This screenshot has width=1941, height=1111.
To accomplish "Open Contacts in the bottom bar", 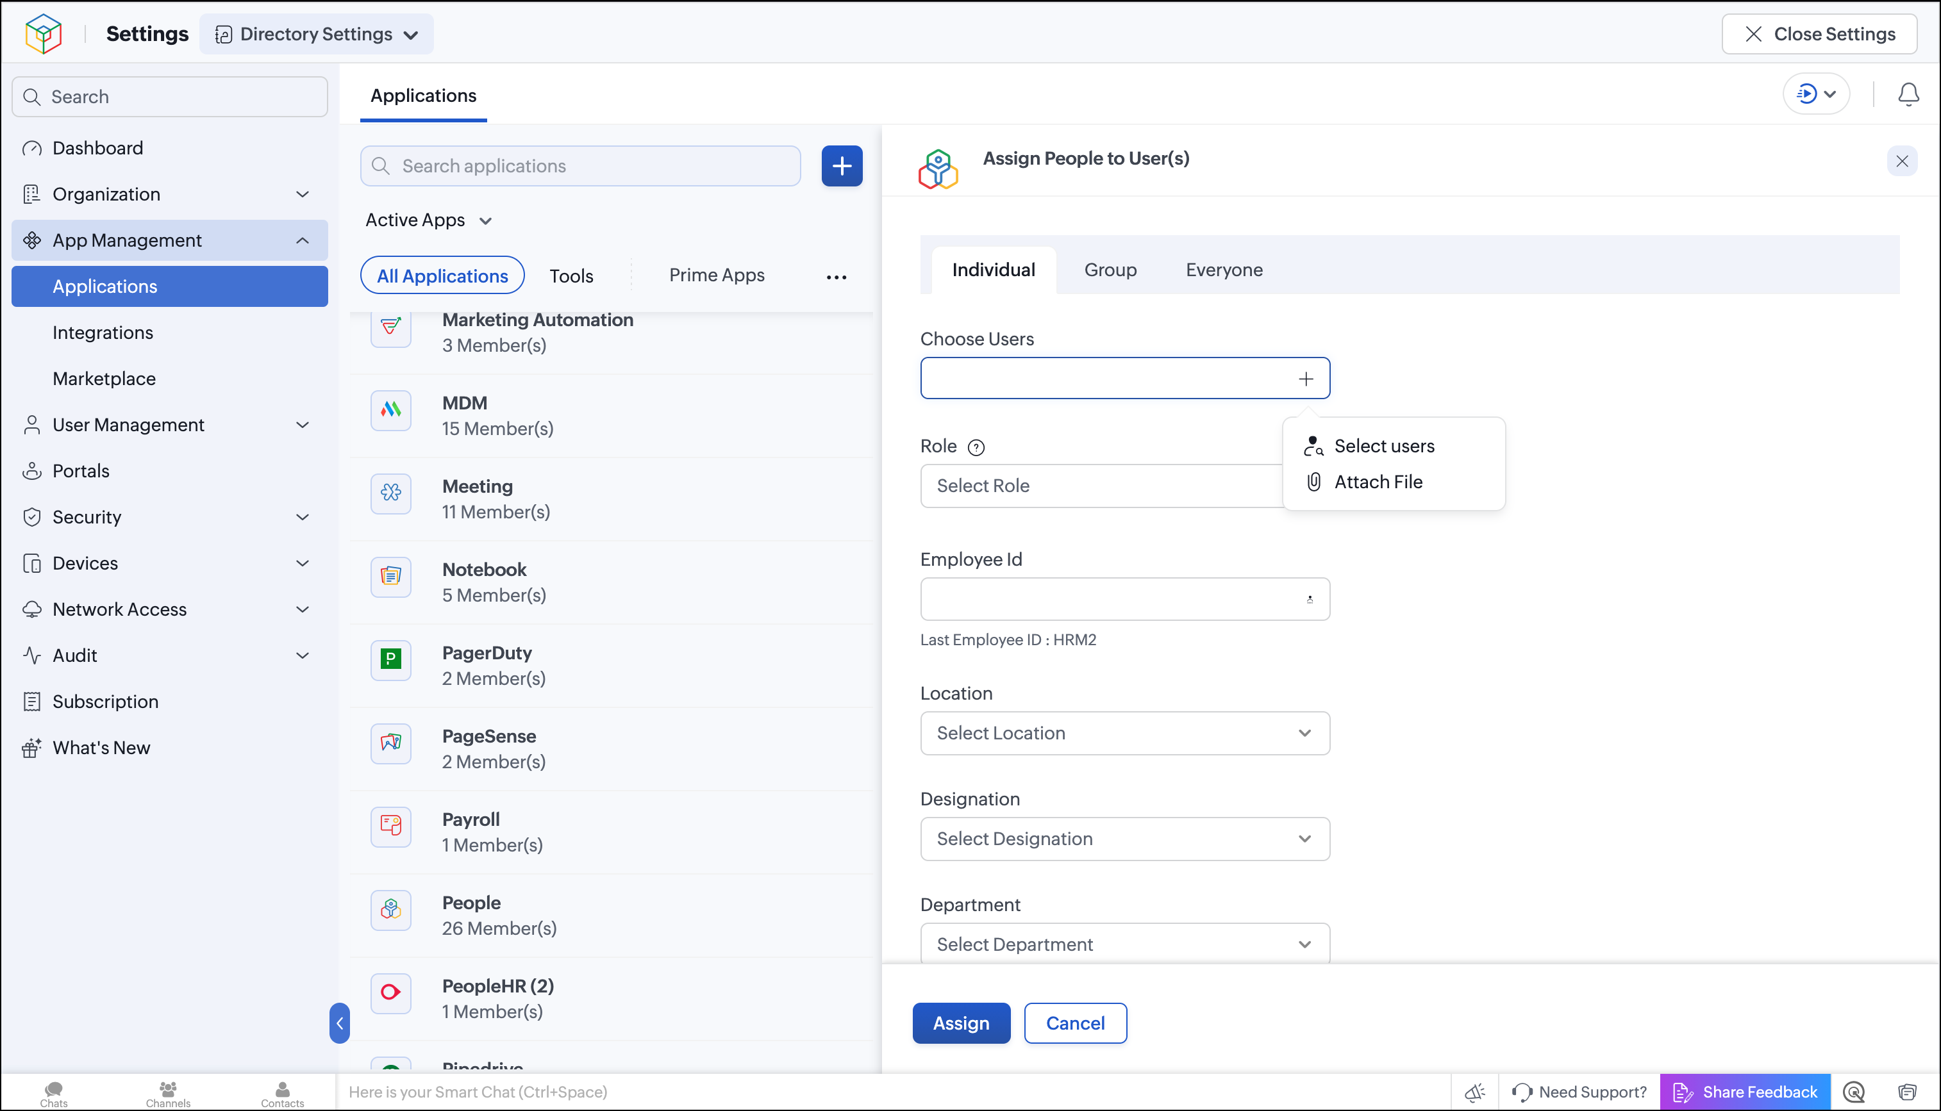I will coord(283,1094).
